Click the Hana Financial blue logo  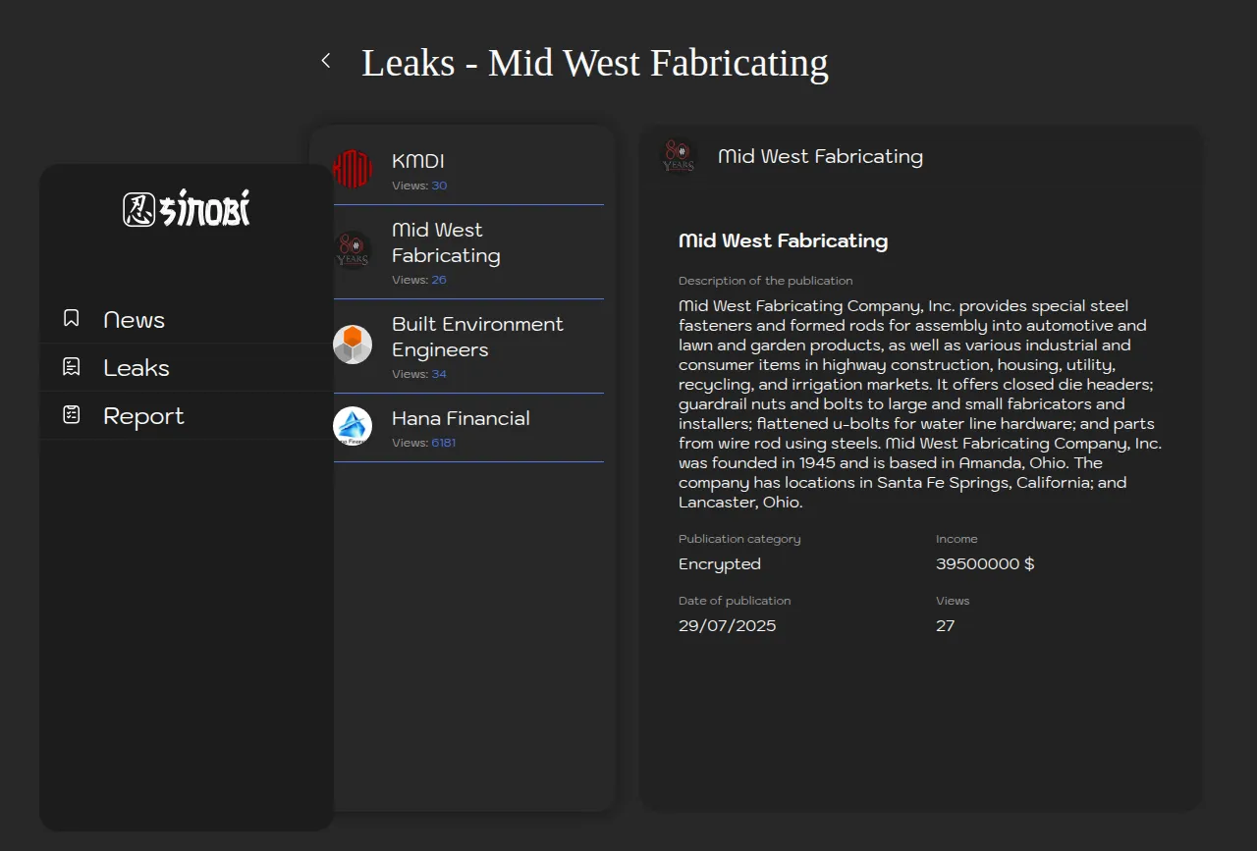click(x=353, y=426)
